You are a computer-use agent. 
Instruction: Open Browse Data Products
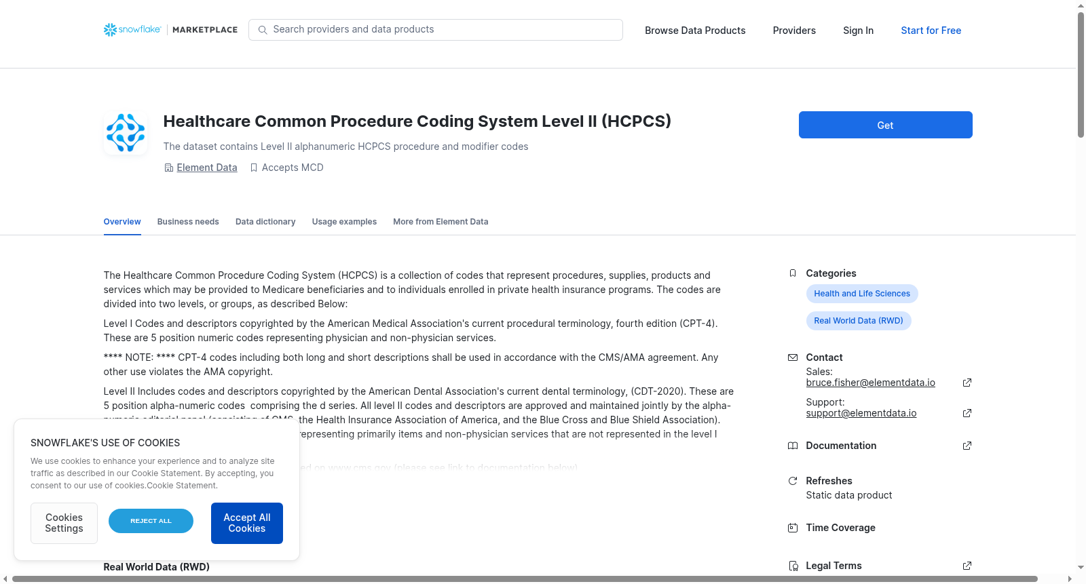(x=695, y=31)
